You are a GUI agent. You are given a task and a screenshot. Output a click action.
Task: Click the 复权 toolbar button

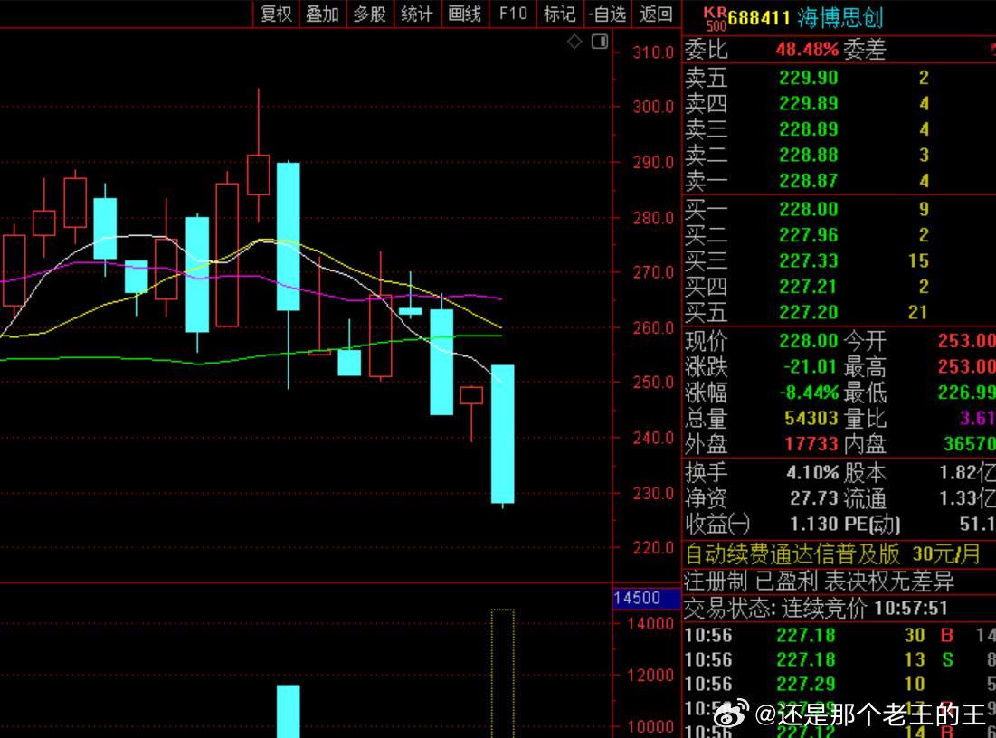coord(276,14)
